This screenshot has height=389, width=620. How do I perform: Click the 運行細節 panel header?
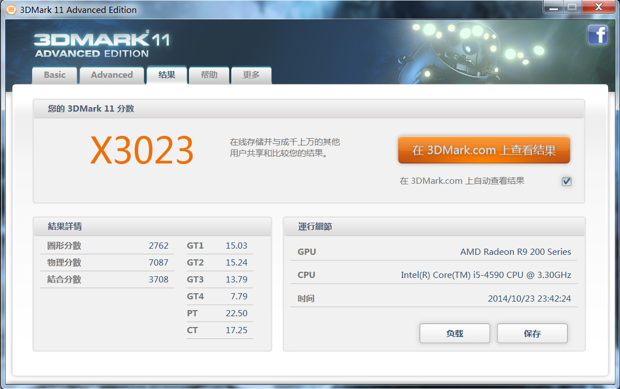pos(434,227)
